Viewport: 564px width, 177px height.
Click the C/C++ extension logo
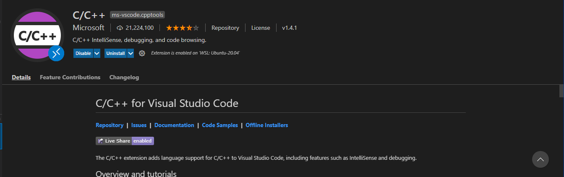[x=37, y=35]
